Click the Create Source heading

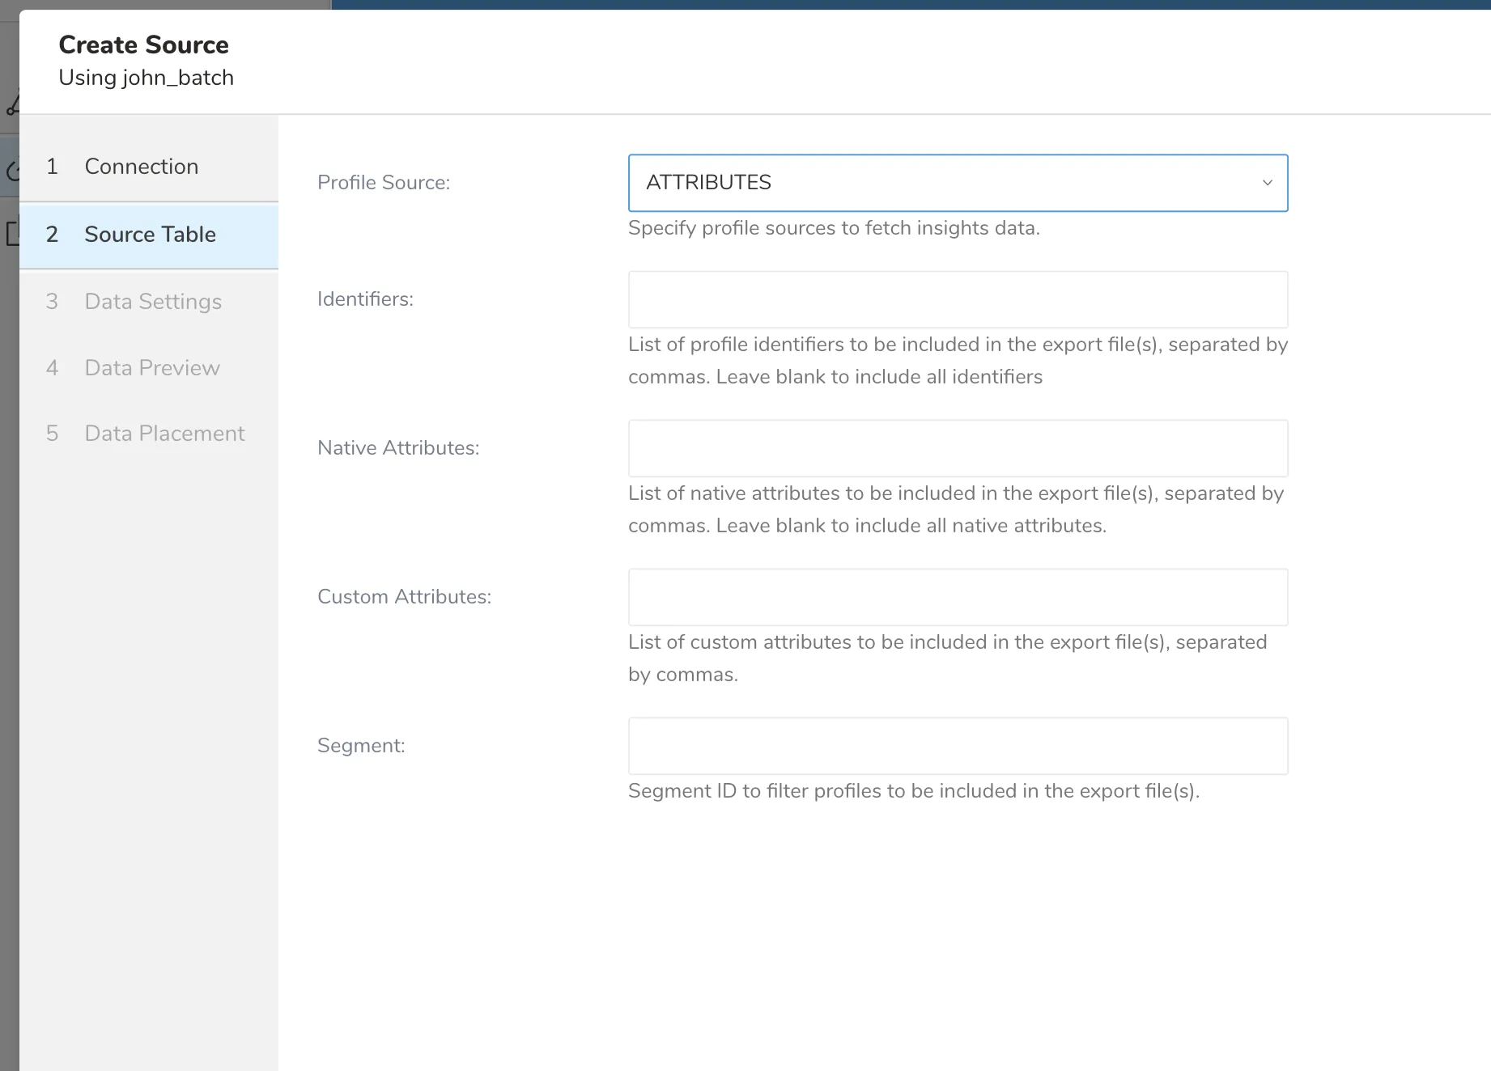(143, 44)
